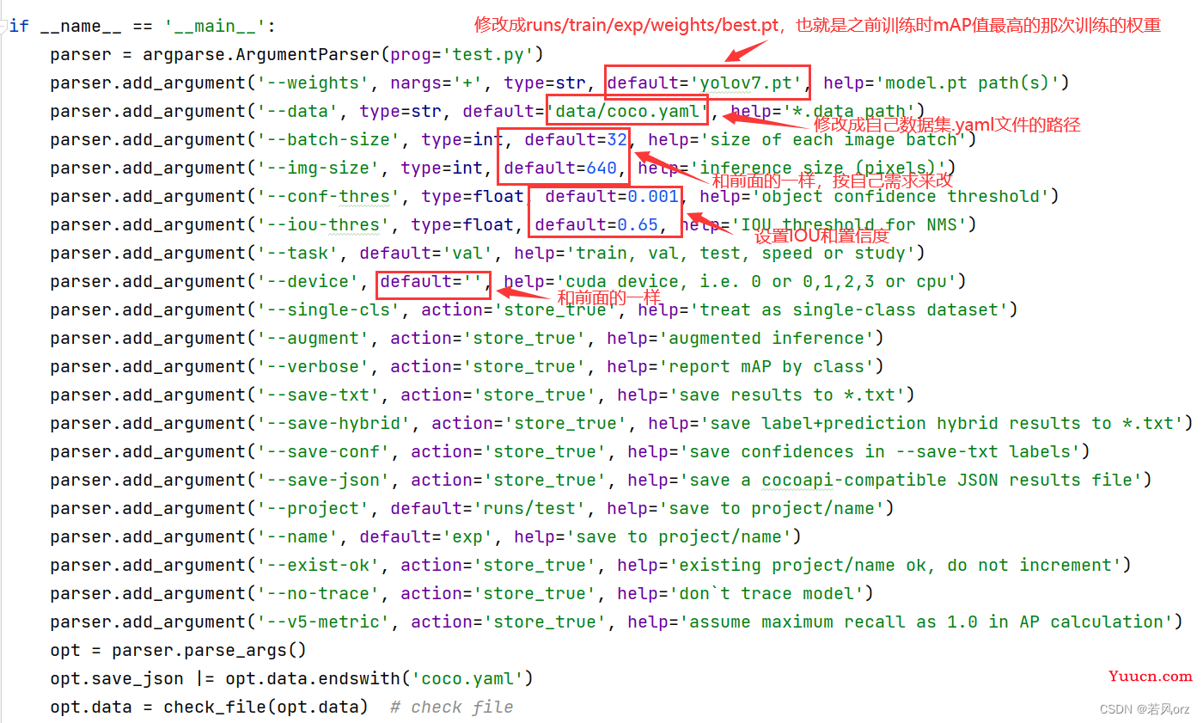Image resolution: width=1203 pixels, height=723 pixels.
Task: Click the '--conf-thres' argument name
Action: 328,196
